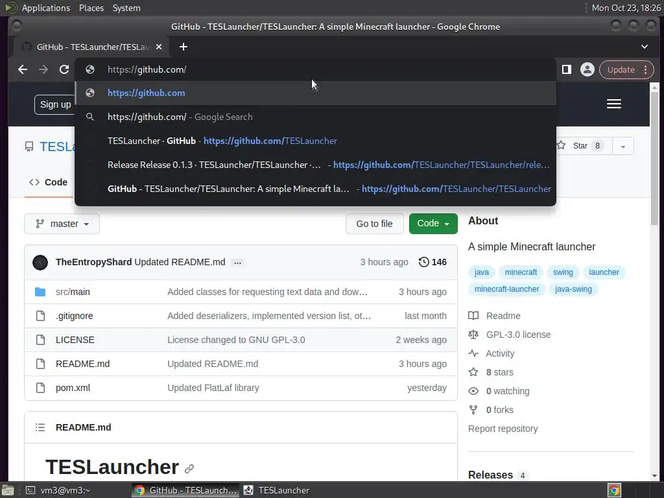Reload the page with the refresh icon
The width and height of the screenshot is (664, 498).
tap(64, 69)
